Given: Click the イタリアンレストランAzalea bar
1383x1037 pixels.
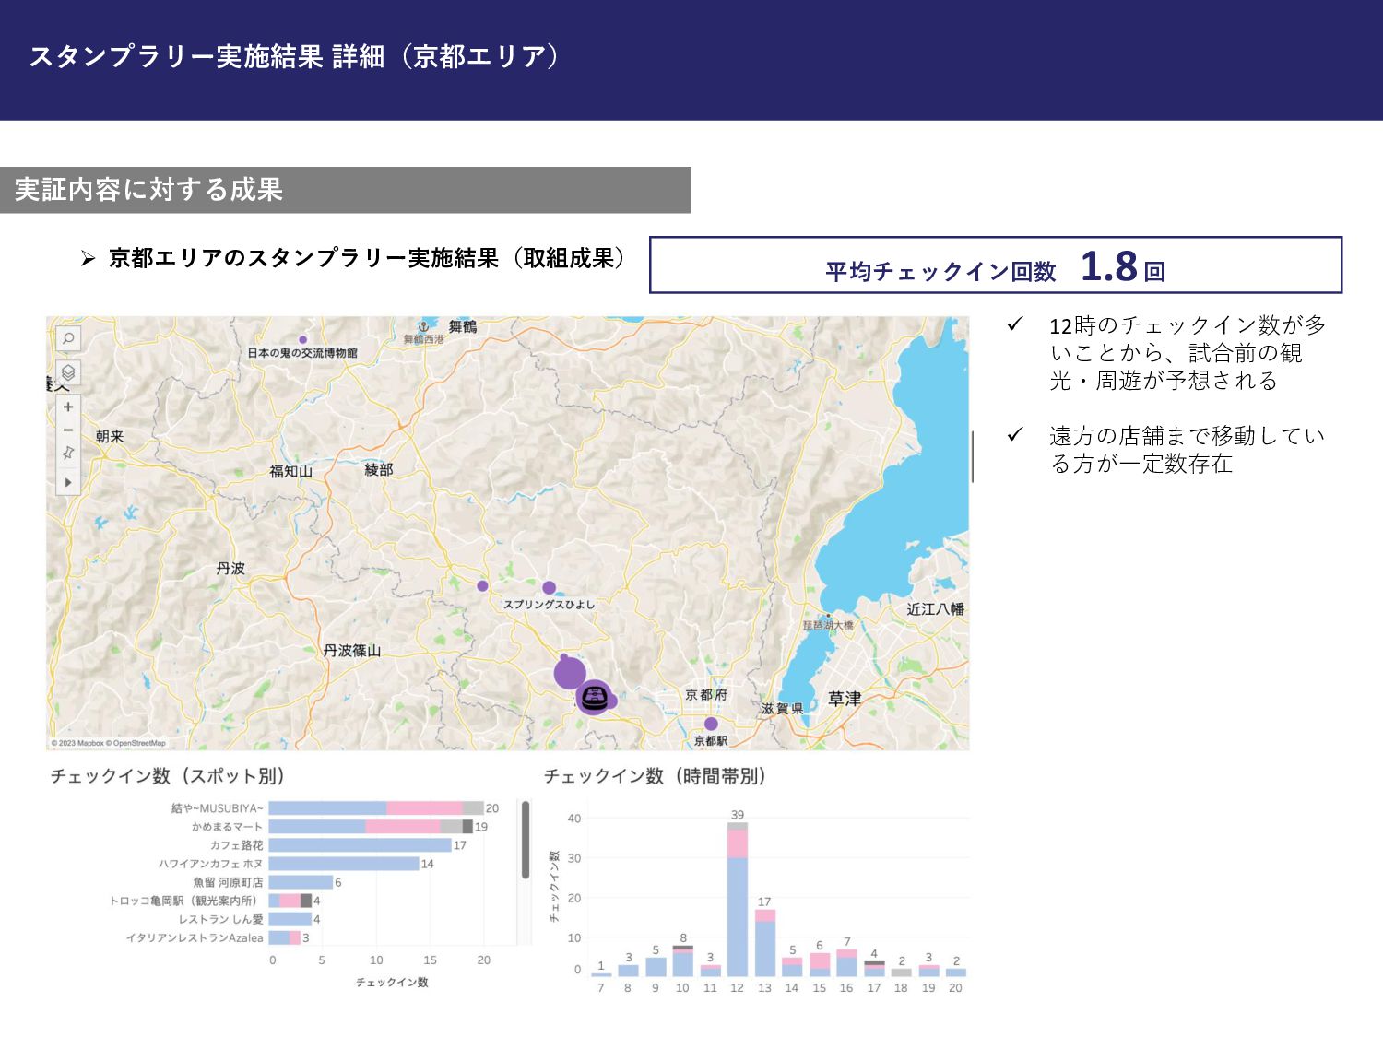Looking at the screenshot, I should point(285,937).
